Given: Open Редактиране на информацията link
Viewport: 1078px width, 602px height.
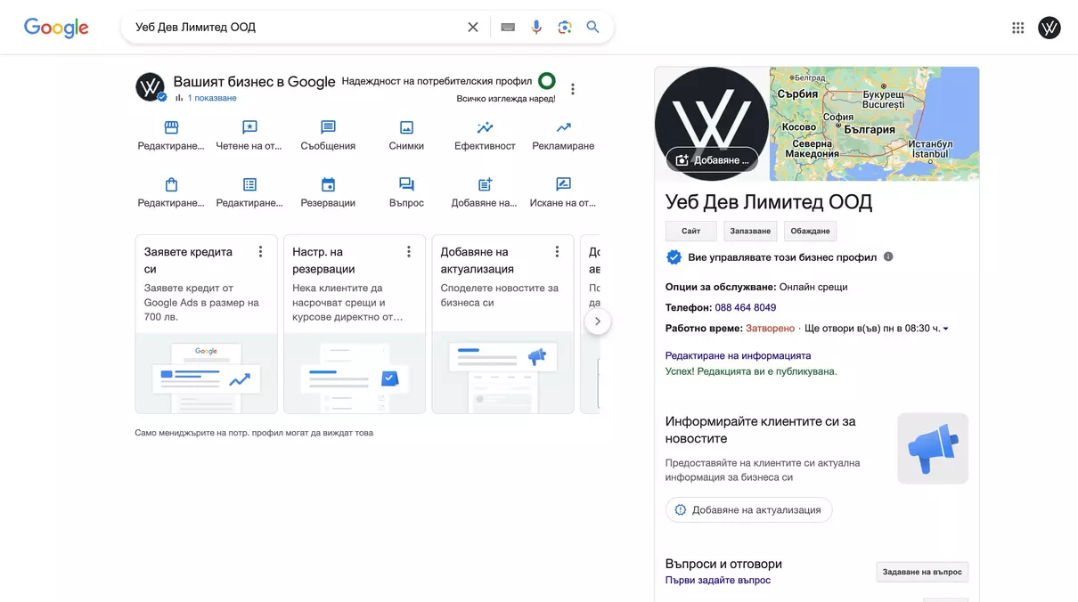Looking at the screenshot, I should 738,355.
